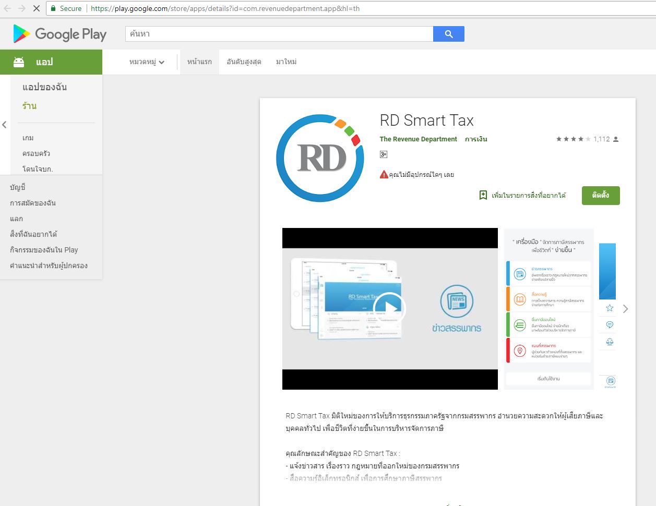The image size is (656, 506).
Task: Click the ค้นหา search input field
Action: point(279,34)
